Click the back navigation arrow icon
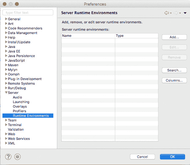 click(x=166, y=13)
